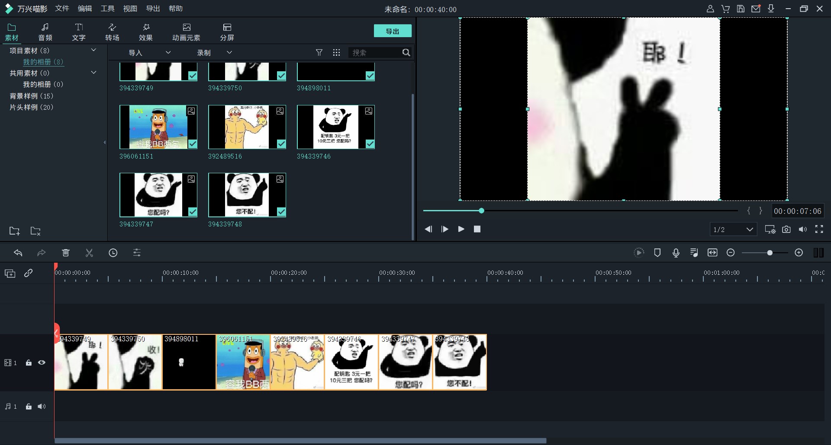Open the 工具 menu in menu bar
Viewport: 831px width, 445px height.
point(107,9)
